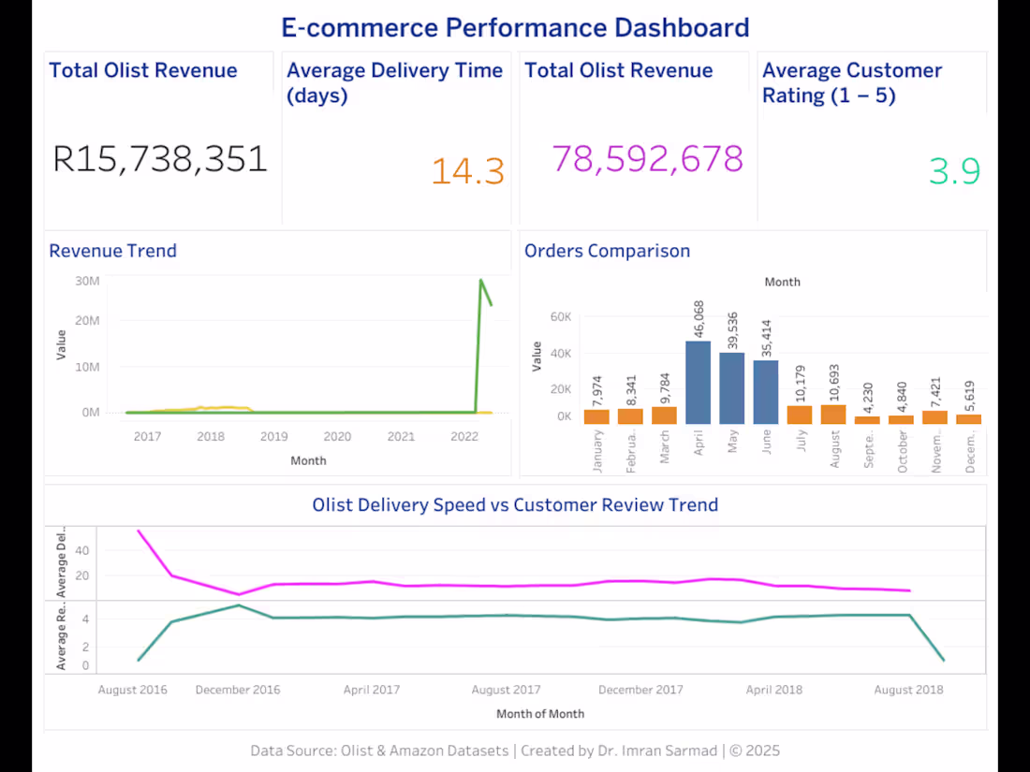Select the yellow line in the Revenue Trend chart

tap(215, 409)
